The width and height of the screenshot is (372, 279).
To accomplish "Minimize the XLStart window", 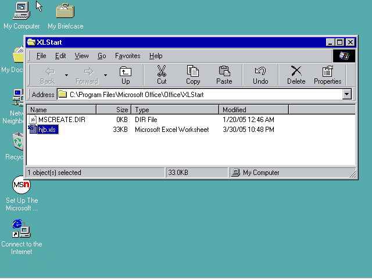I will coord(330,42).
